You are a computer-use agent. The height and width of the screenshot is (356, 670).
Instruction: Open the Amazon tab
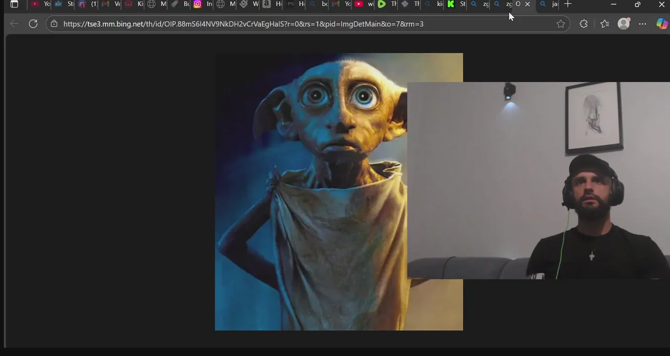coord(272,4)
